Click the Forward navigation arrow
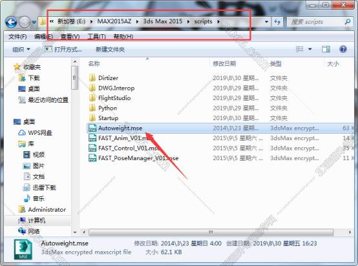This screenshot has width=358, height=266. pos(24,22)
